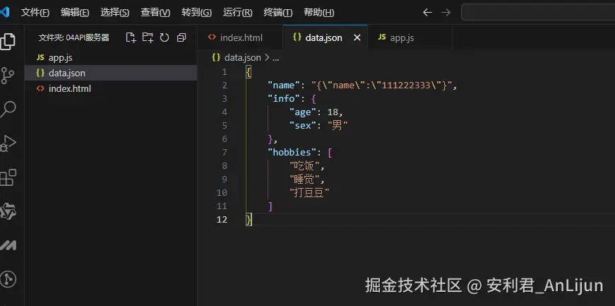Open the 帮助(H) menu
The width and height of the screenshot is (615, 306).
[319, 13]
